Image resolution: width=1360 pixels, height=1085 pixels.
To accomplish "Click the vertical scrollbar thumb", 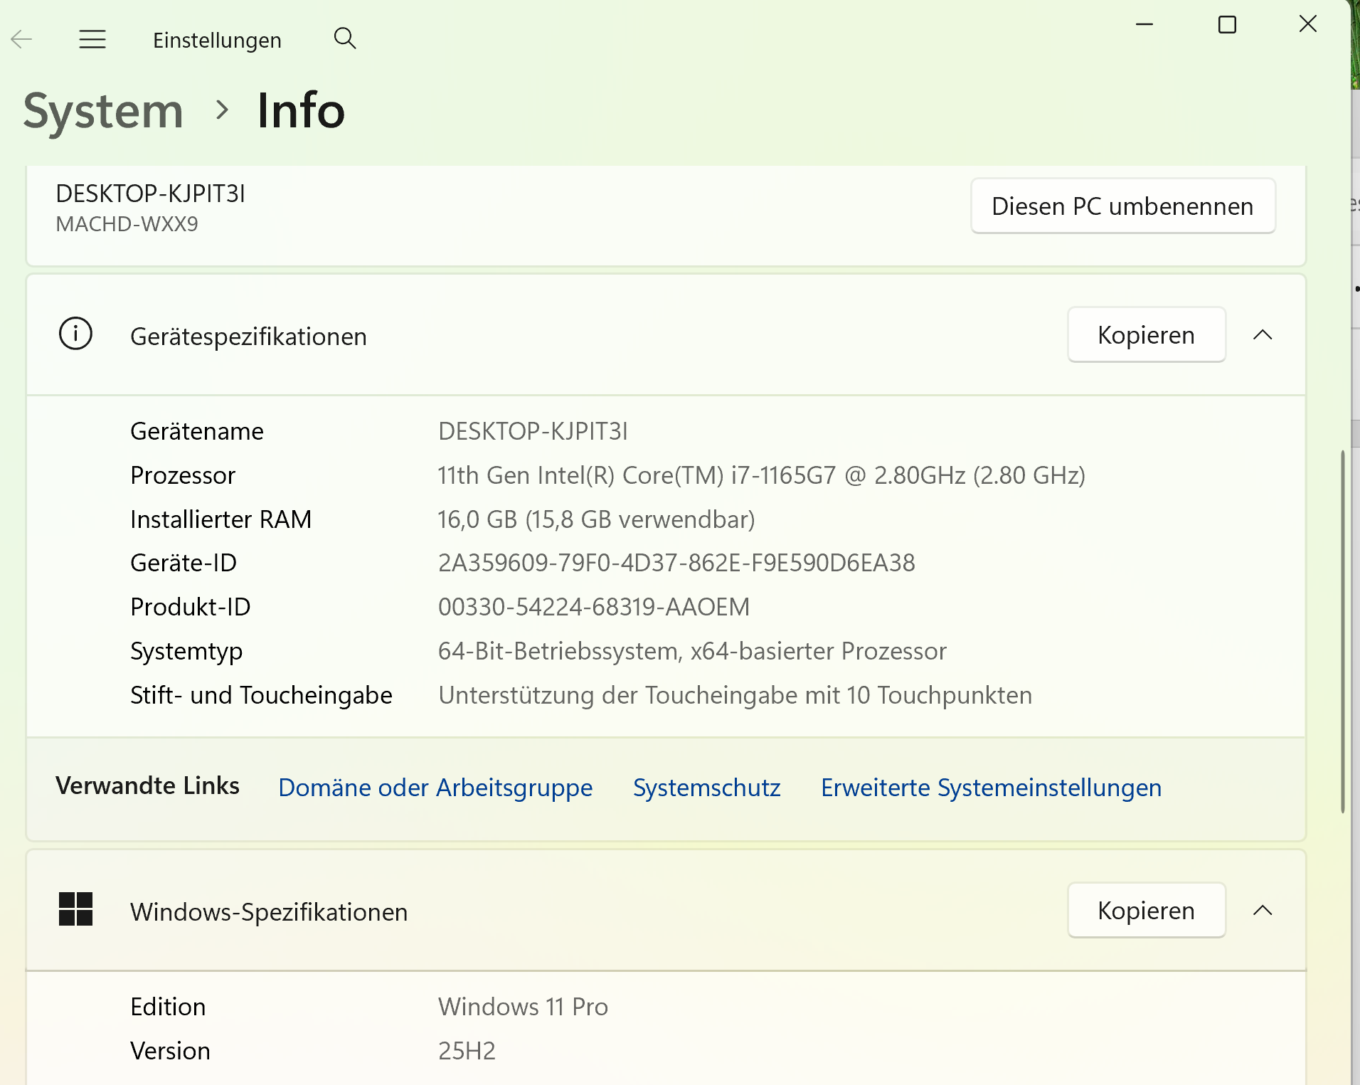I will (x=1343, y=631).
